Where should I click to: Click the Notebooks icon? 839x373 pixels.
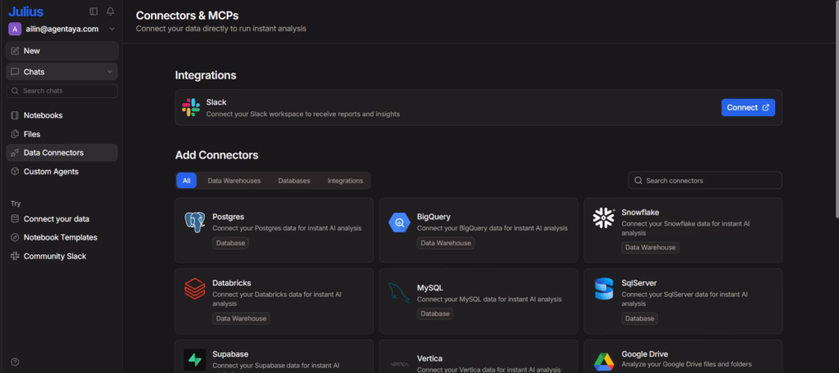coord(15,115)
